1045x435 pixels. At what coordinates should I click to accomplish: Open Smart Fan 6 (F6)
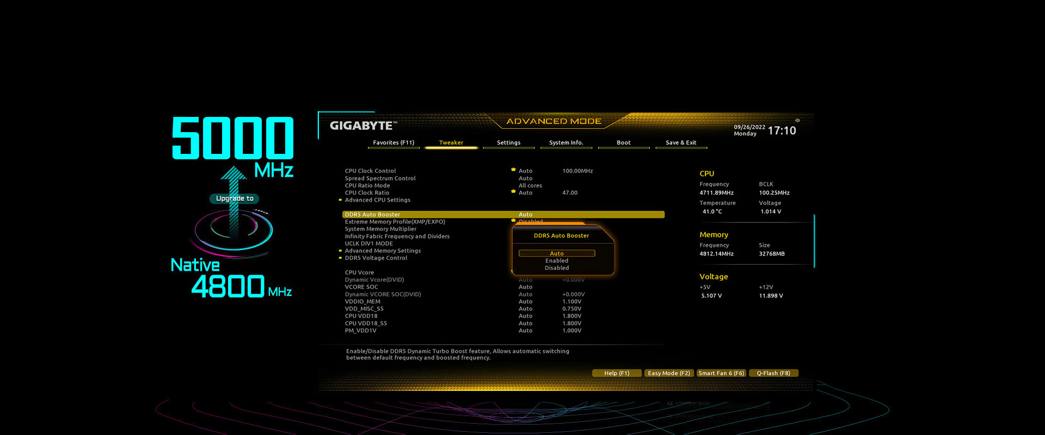[721, 373]
